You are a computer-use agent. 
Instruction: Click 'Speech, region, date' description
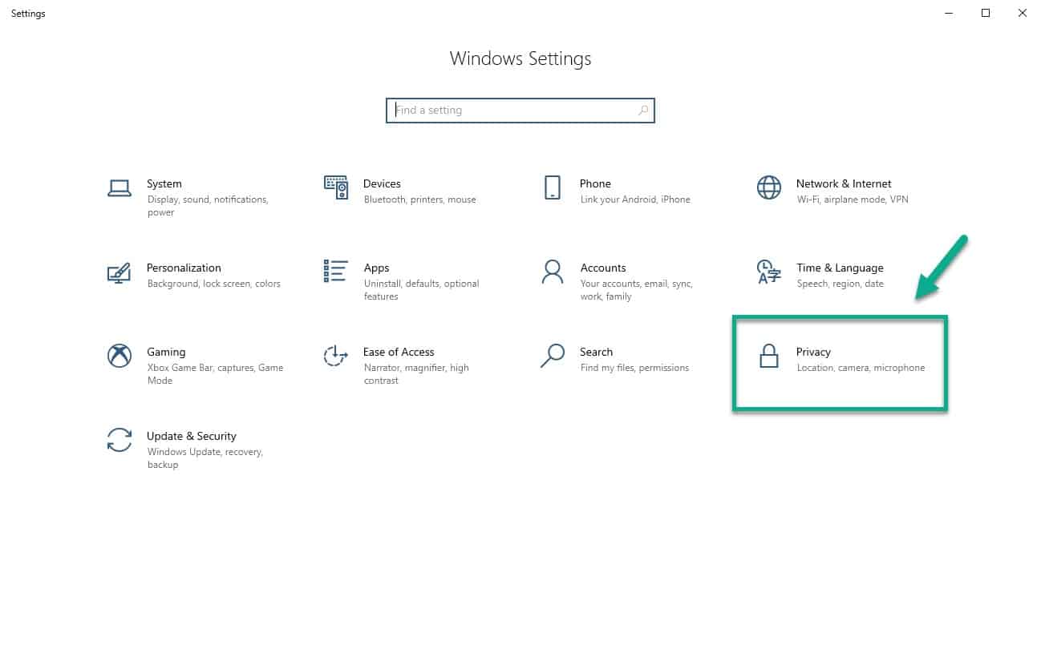coord(840,284)
